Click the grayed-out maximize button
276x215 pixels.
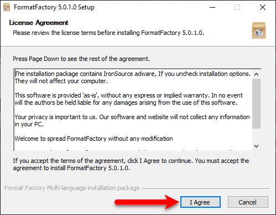pos(237,7)
